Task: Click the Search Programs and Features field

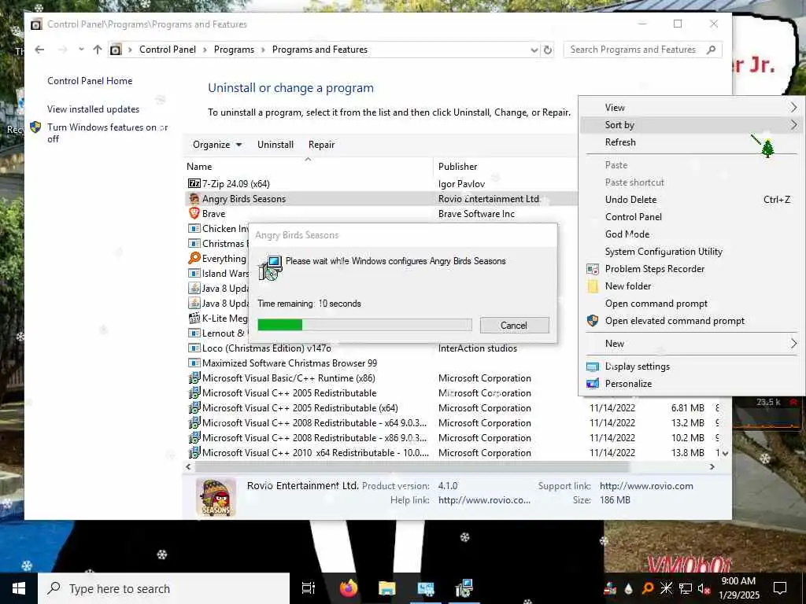Action: 636,50
